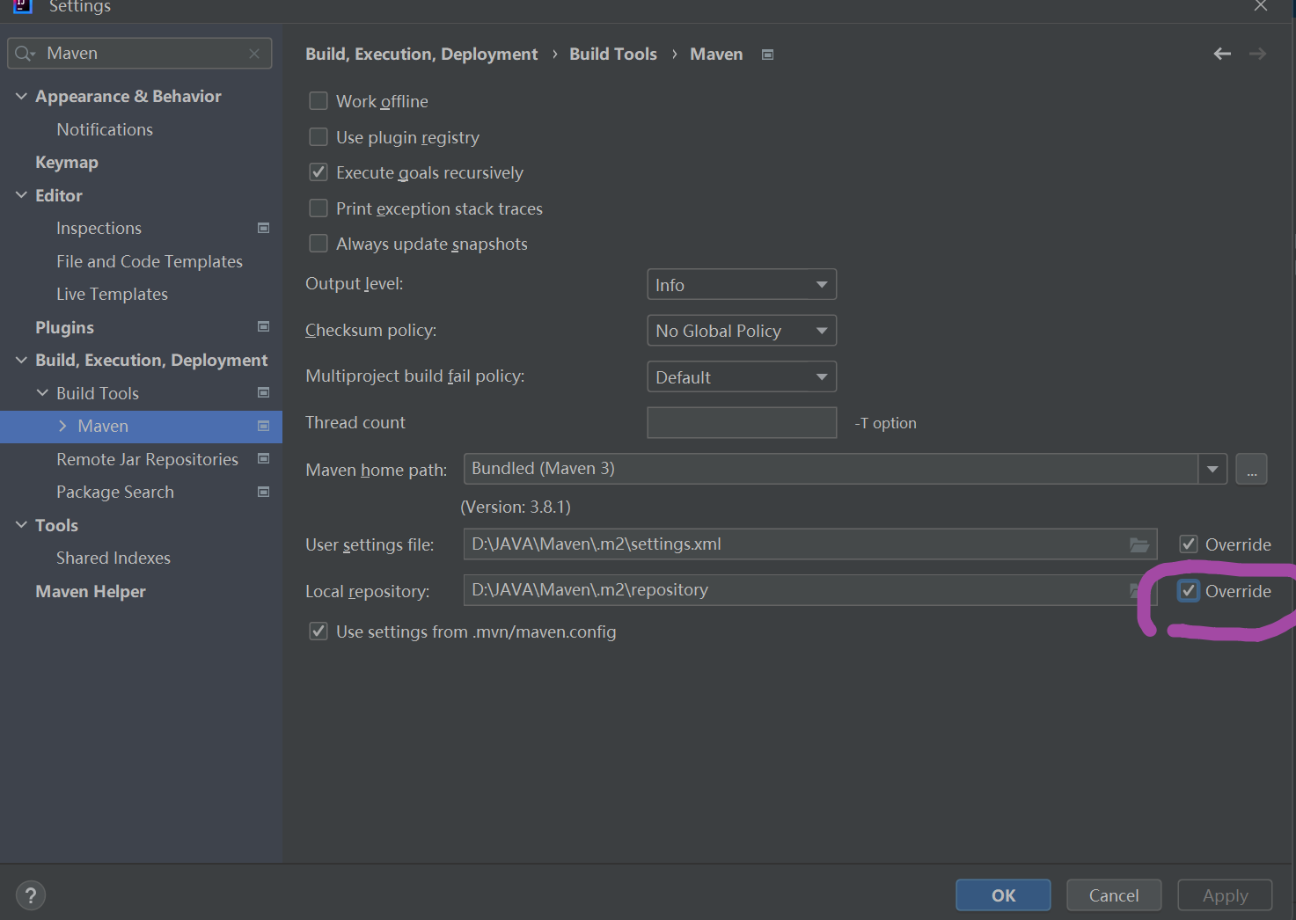This screenshot has height=920, width=1296.
Task: Go back with the left arrow icon
Action: point(1222,54)
